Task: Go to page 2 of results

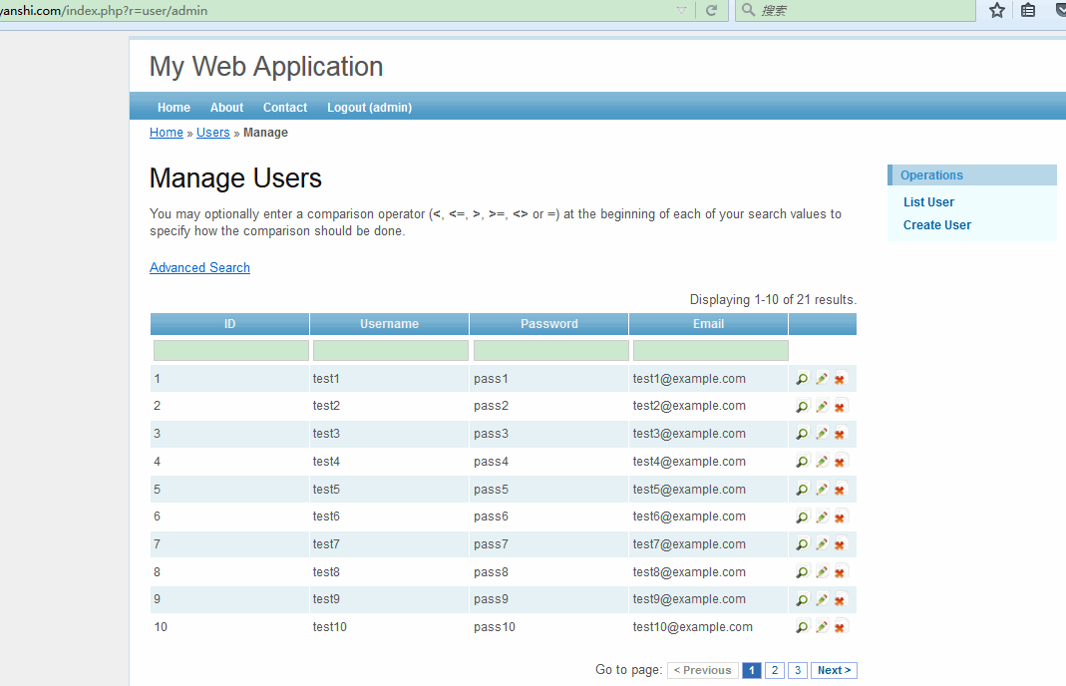Action: 775,670
